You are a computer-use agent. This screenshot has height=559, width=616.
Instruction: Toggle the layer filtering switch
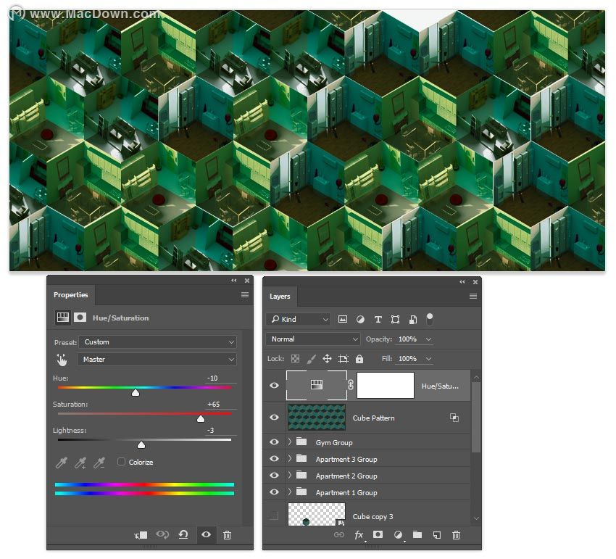pos(430,319)
